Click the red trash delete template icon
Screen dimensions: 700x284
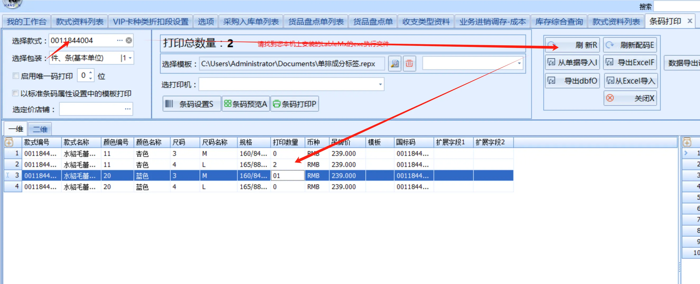409,64
